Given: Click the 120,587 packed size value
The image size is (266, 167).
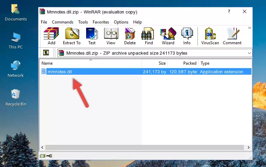Looking at the screenshot, I should pos(183,72).
